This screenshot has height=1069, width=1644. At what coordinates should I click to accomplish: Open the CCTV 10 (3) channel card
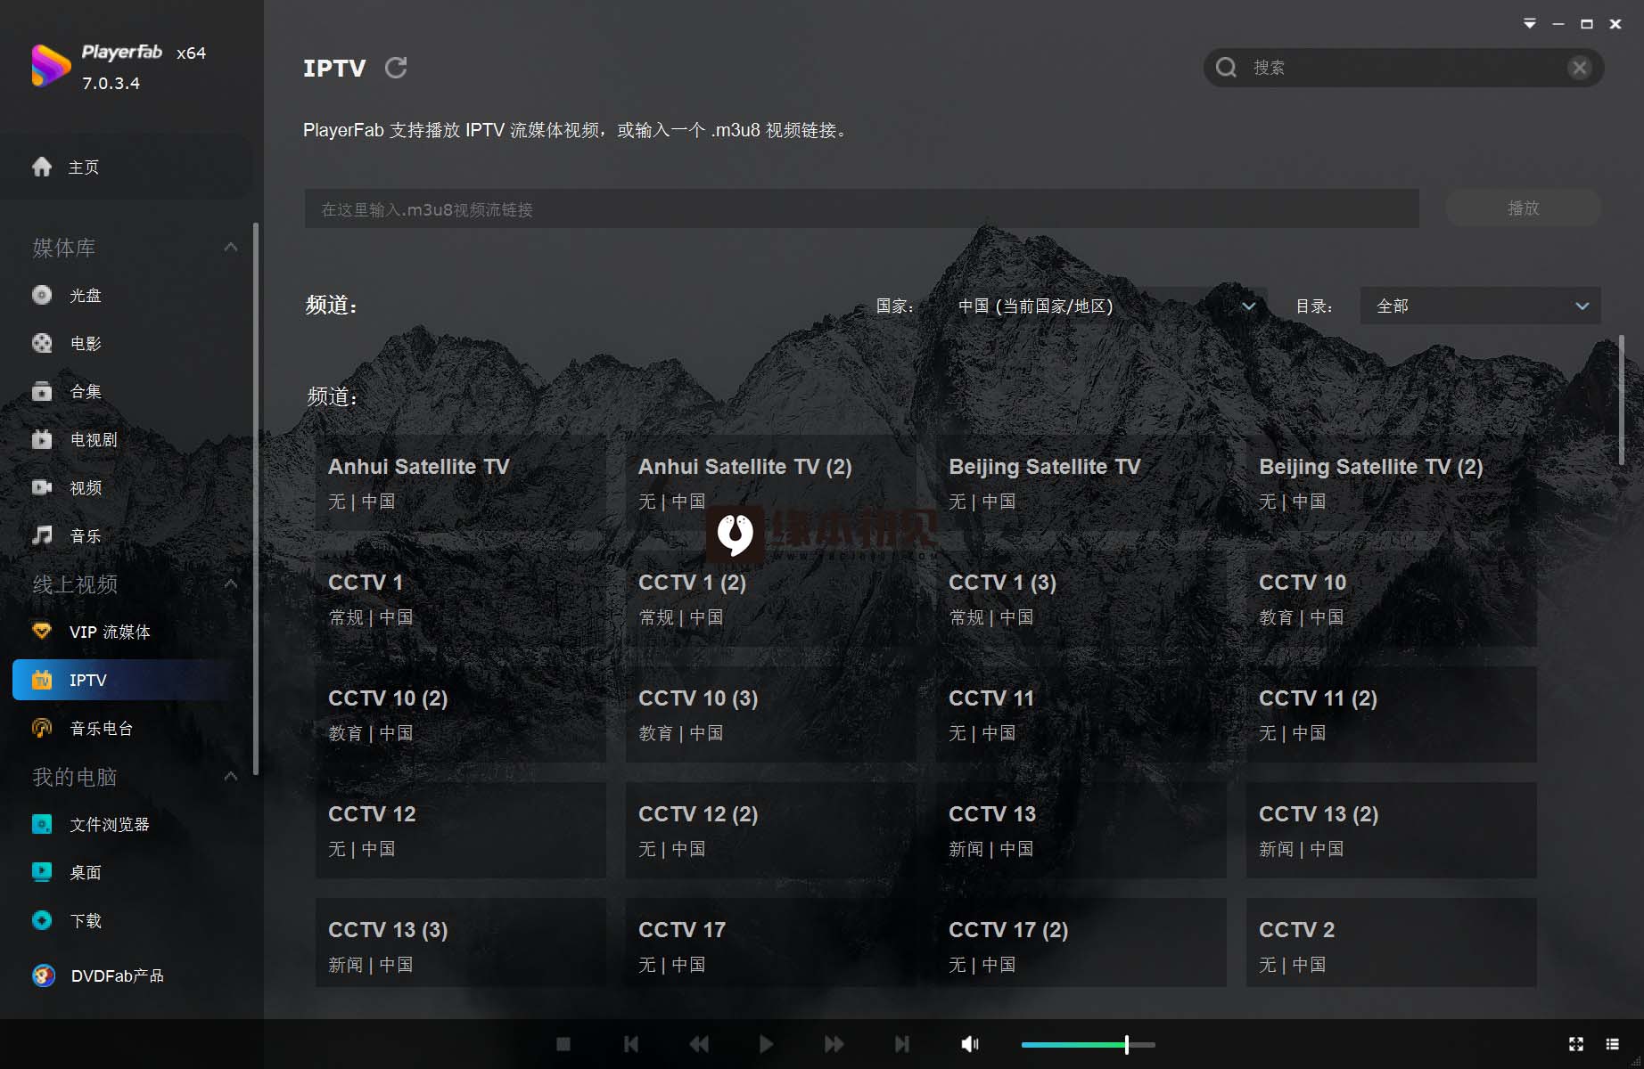(x=771, y=714)
